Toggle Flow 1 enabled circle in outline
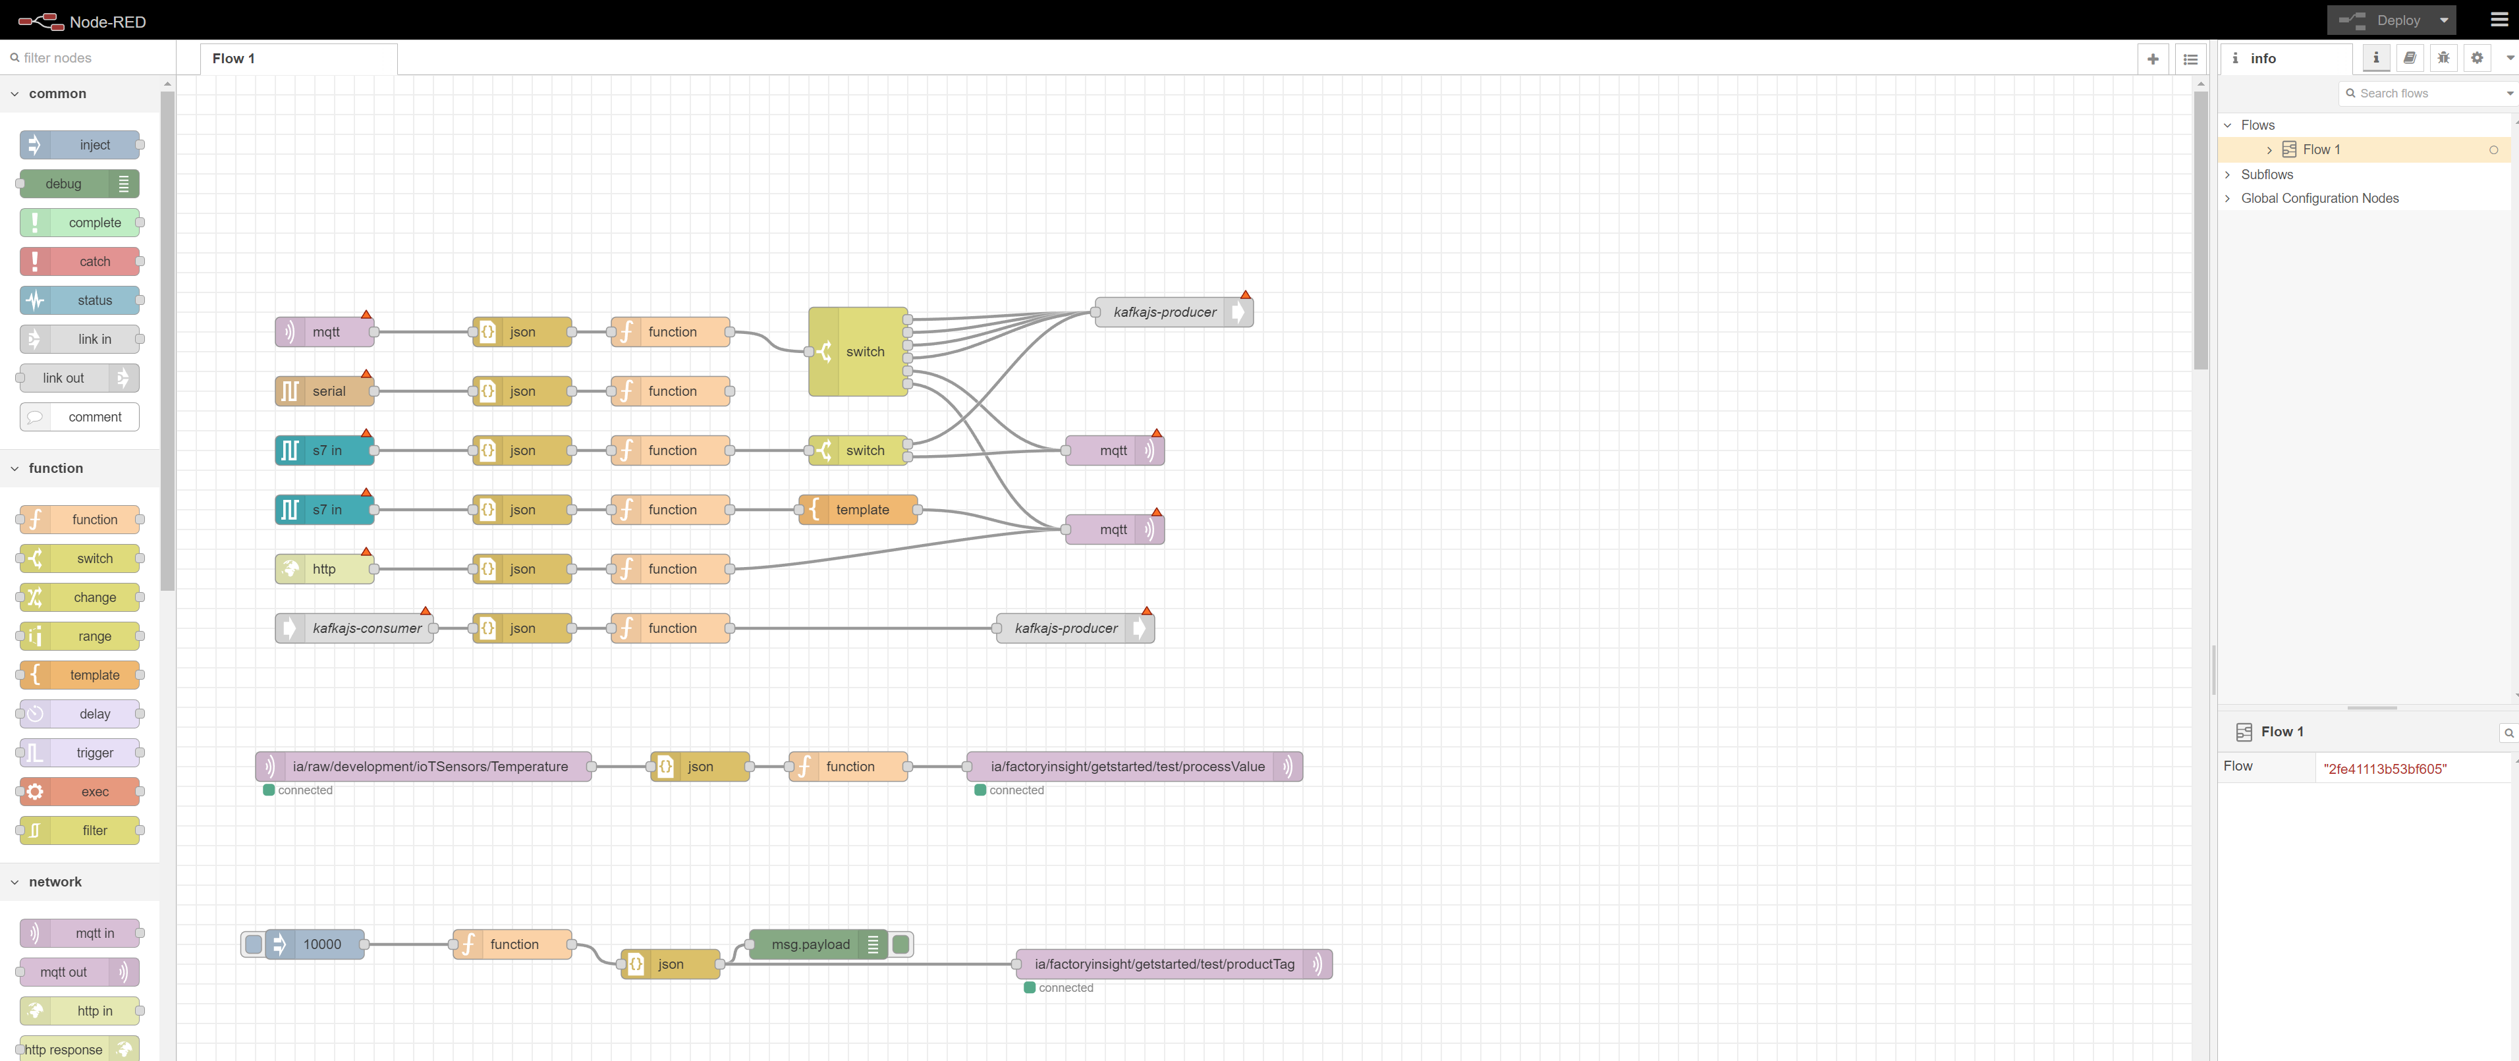 click(2493, 150)
